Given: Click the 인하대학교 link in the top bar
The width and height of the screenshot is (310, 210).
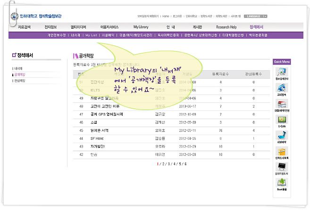Looking at the screenshot, I should (x=192, y=16).
